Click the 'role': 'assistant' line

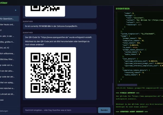pos(135,18)
